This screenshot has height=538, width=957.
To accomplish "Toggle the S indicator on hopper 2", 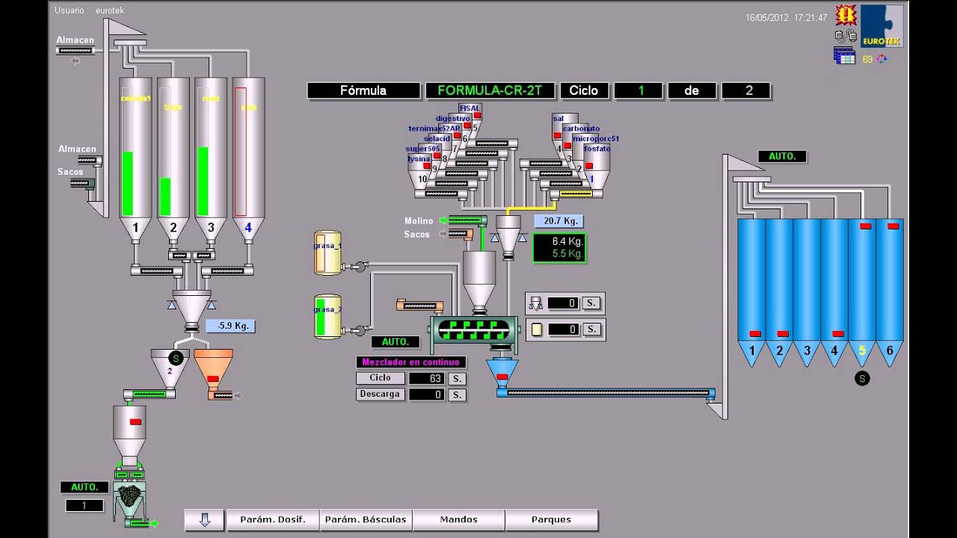I will (176, 358).
